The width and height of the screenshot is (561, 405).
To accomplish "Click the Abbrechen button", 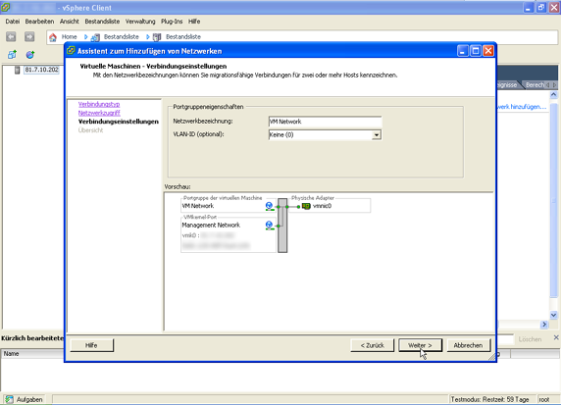I will pyautogui.click(x=469, y=345).
